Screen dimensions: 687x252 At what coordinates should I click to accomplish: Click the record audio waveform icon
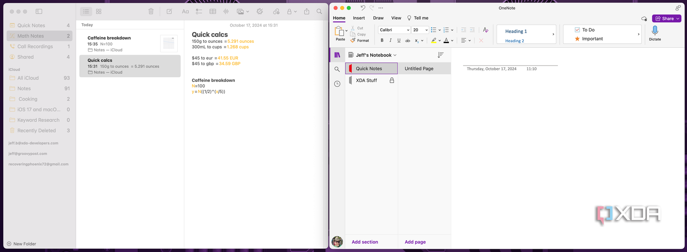tap(226, 12)
